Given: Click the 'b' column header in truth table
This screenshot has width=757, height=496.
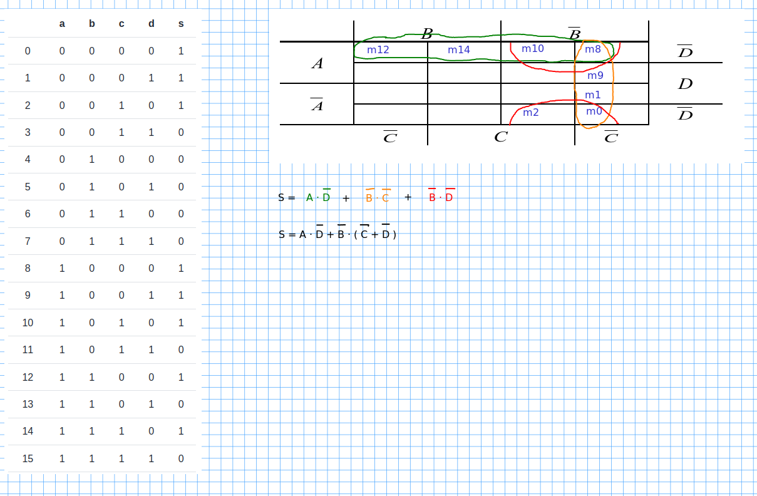Looking at the screenshot, I should click(x=92, y=24).
